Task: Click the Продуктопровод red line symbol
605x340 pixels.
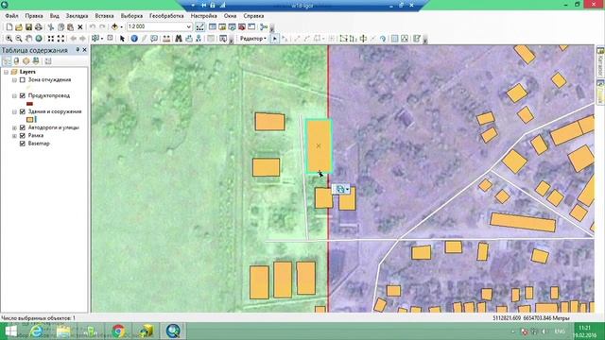Action: pyautogui.click(x=29, y=104)
